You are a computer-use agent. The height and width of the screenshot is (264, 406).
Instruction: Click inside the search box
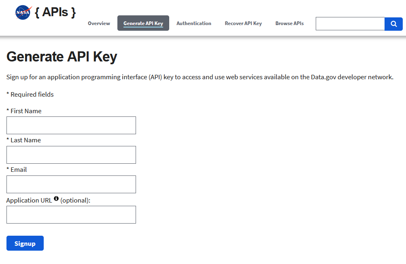[350, 24]
